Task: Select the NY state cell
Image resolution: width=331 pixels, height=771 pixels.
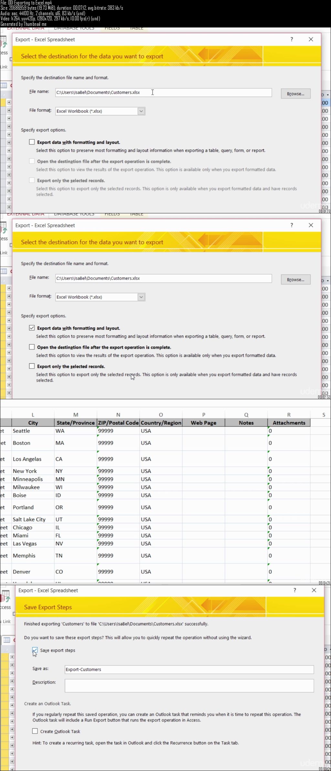Action: [76, 471]
